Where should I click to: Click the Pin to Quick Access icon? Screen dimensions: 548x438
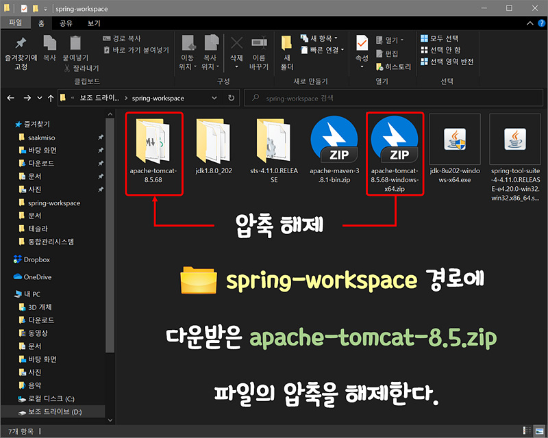coord(21,43)
